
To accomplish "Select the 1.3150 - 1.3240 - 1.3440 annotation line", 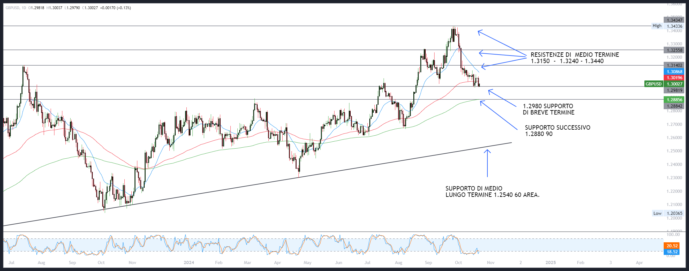I will point(567,61).
